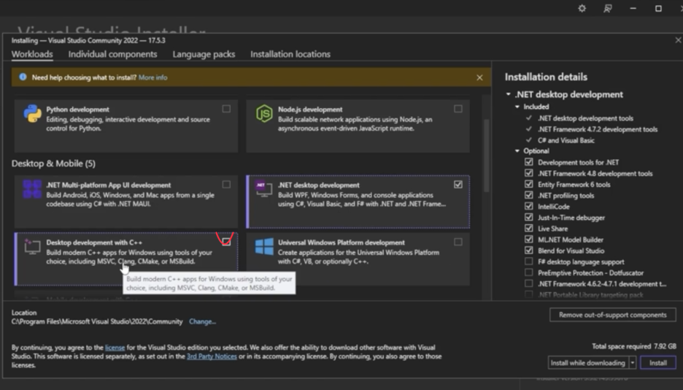Click the info icon in the help banner
Image resolution: width=683 pixels, height=390 pixels.
click(x=23, y=77)
